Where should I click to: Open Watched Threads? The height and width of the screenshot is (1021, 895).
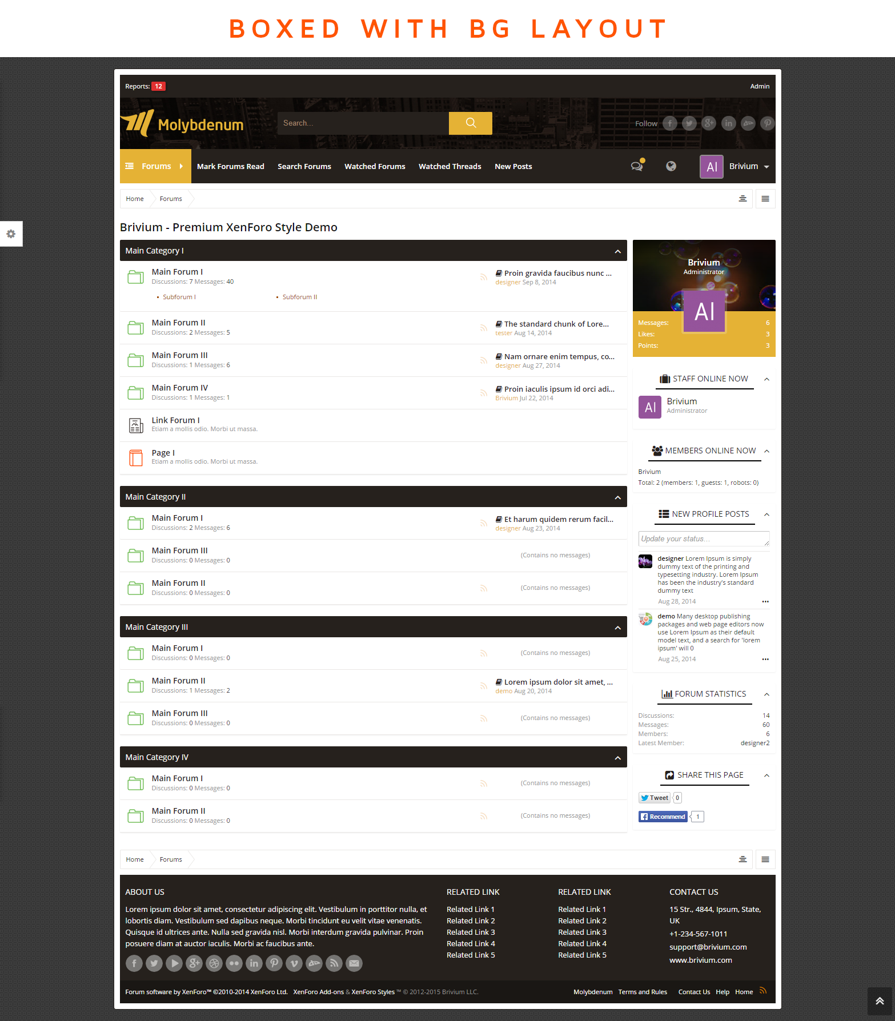coord(450,166)
